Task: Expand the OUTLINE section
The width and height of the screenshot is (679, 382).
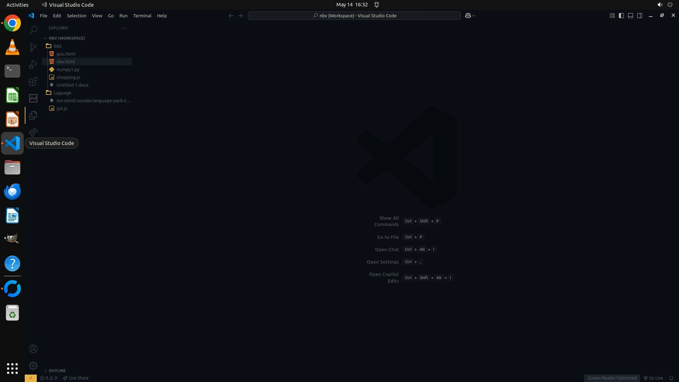Action: [57, 370]
